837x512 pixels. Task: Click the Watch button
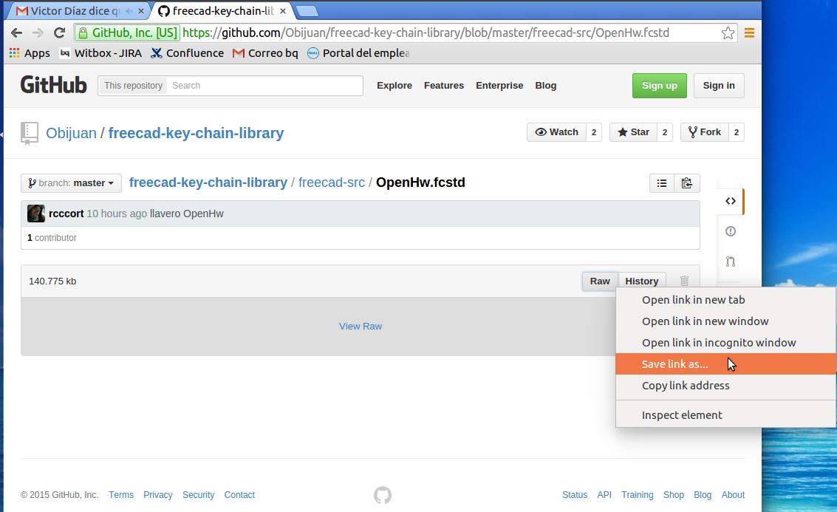coord(556,132)
